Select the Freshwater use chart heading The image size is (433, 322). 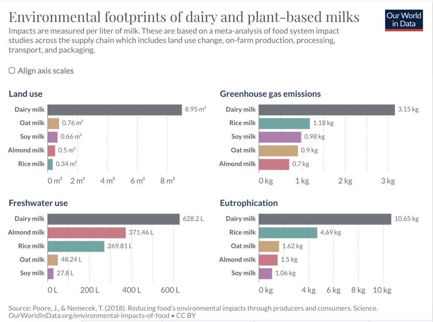[38, 203]
